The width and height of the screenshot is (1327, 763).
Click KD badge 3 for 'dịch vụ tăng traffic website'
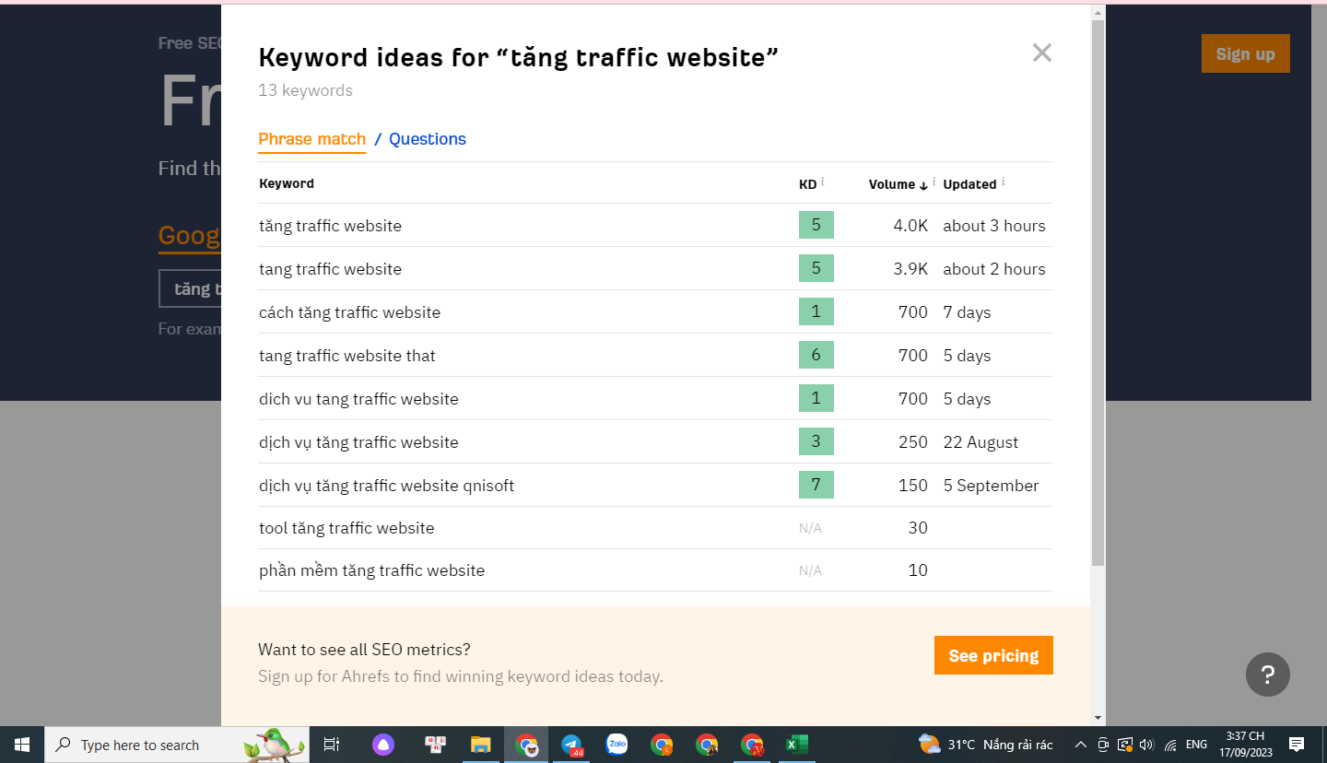[816, 441]
